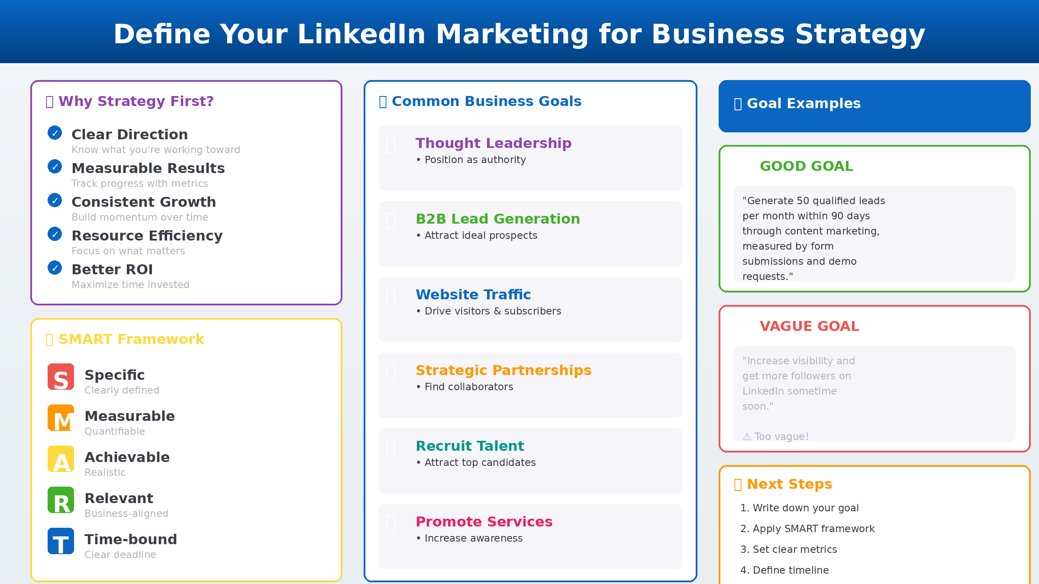Toggle the checkmark next to Measurable Results
The image size is (1039, 584).
pyautogui.click(x=55, y=167)
